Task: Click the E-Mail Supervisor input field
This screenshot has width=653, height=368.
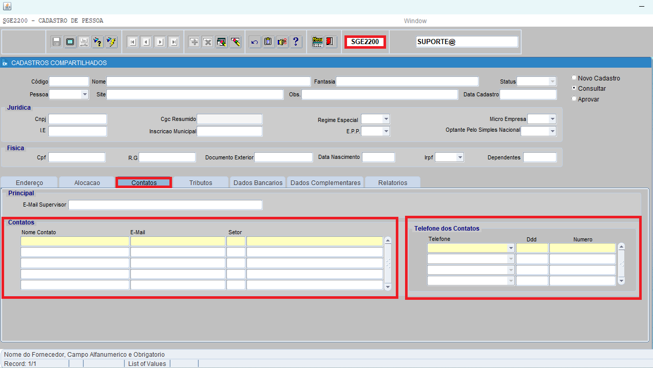Action: 165,205
